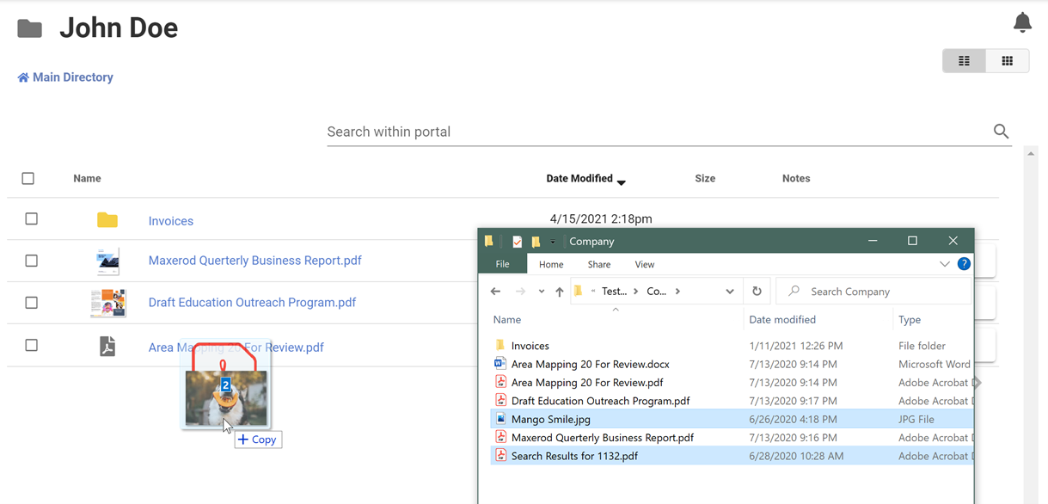Click the Test... breadcrumb in address bar
Viewport: 1048px width, 504px height.
click(614, 292)
